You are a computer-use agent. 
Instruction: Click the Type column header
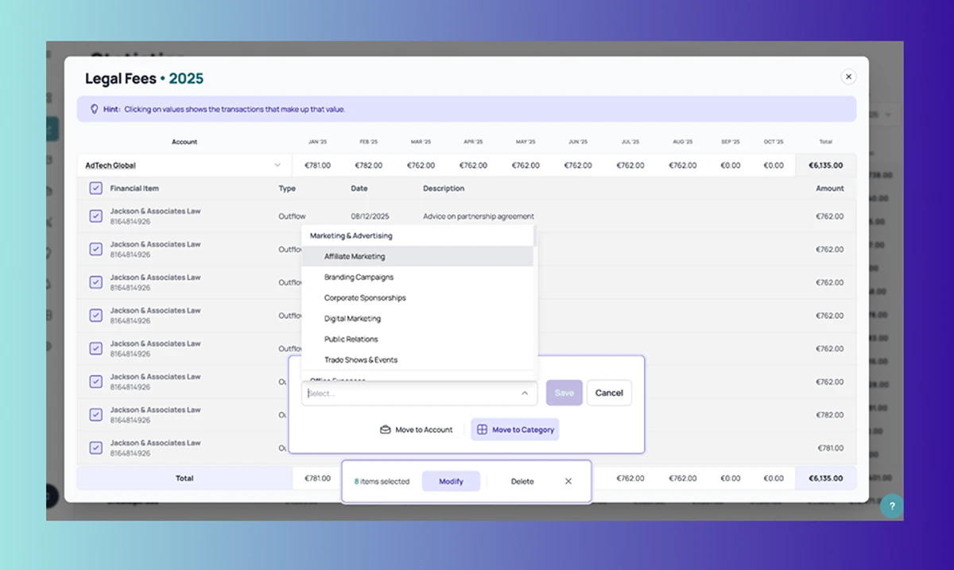(x=287, y=188)
